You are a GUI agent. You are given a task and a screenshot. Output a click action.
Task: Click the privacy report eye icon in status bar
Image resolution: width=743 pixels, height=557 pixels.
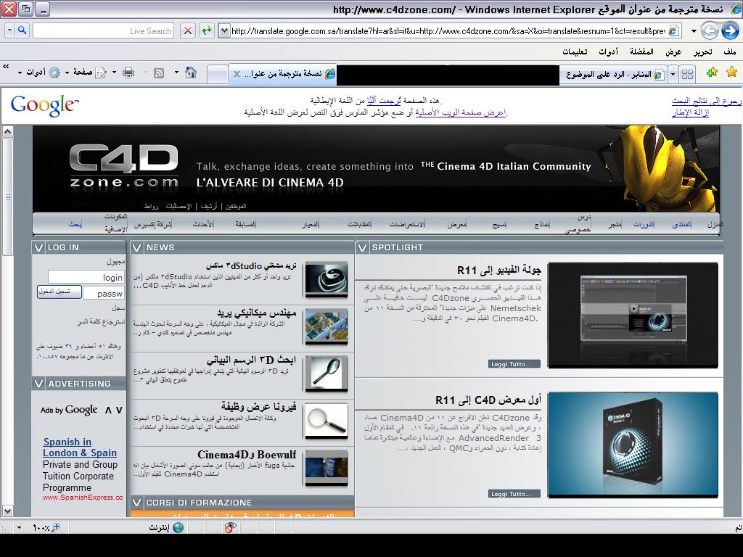coord(230,527)
